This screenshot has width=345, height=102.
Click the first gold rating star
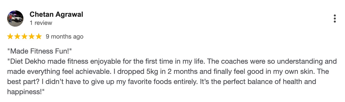[10, 37]
